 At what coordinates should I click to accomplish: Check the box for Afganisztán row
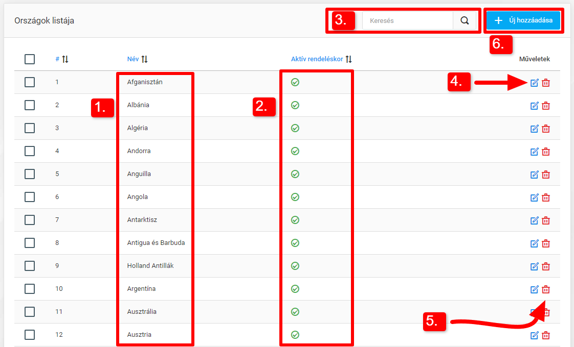30,82
